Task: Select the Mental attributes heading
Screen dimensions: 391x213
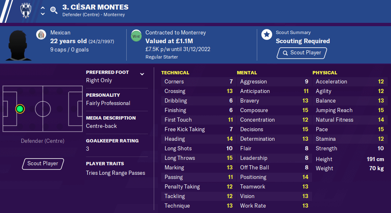Action: [x=247, y=73]
